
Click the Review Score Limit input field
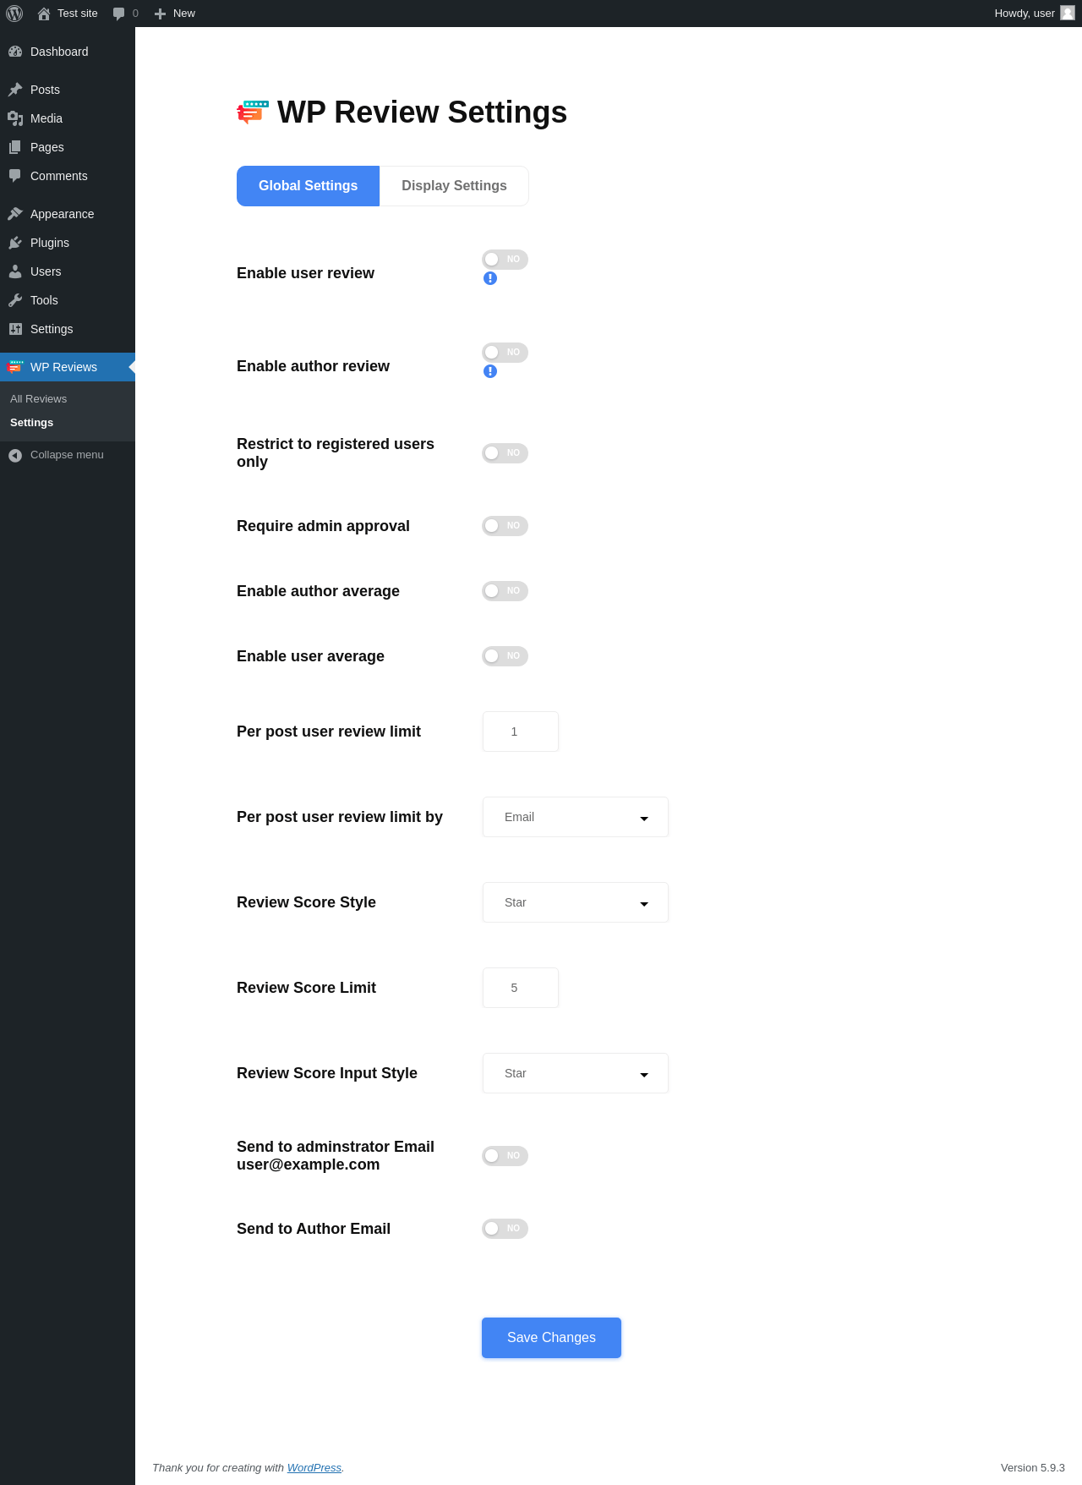coord(520,988)
